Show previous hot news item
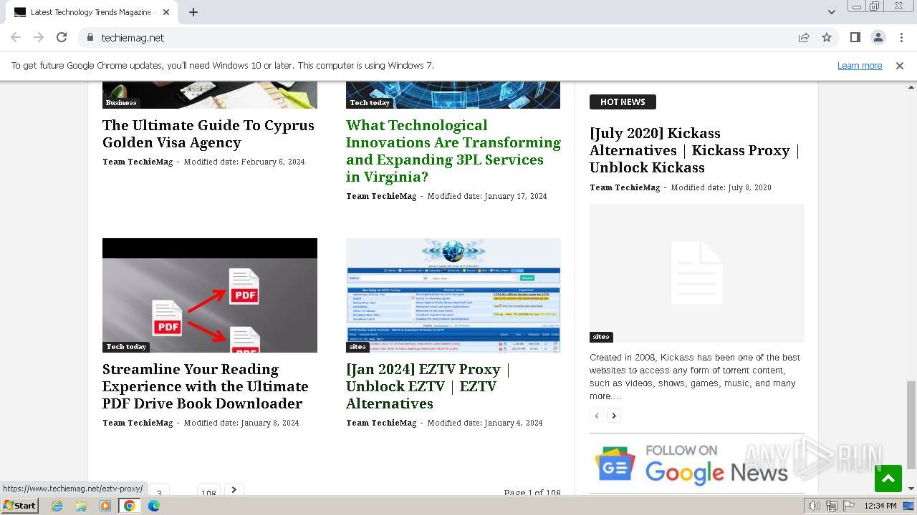 point(597,416)
